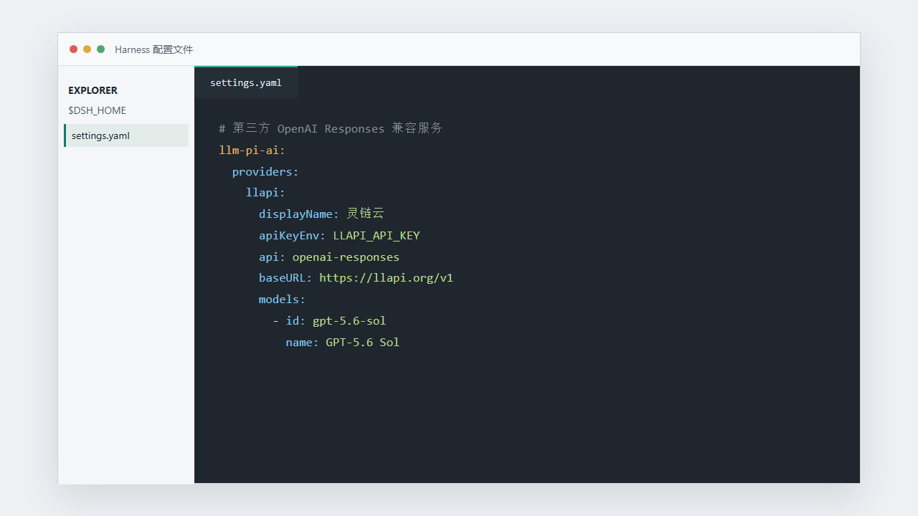Click the llm-pi-ai: key line
Image resolution: width=918 pixels, height=516 pixels.
tap(252, 150)
